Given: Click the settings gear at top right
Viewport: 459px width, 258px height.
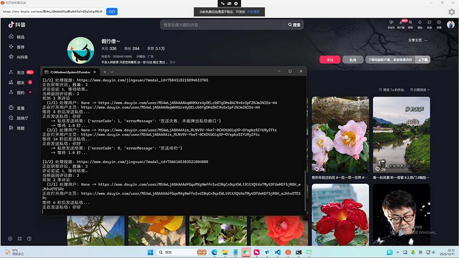Looking at the screenshot, I should 451,12.
